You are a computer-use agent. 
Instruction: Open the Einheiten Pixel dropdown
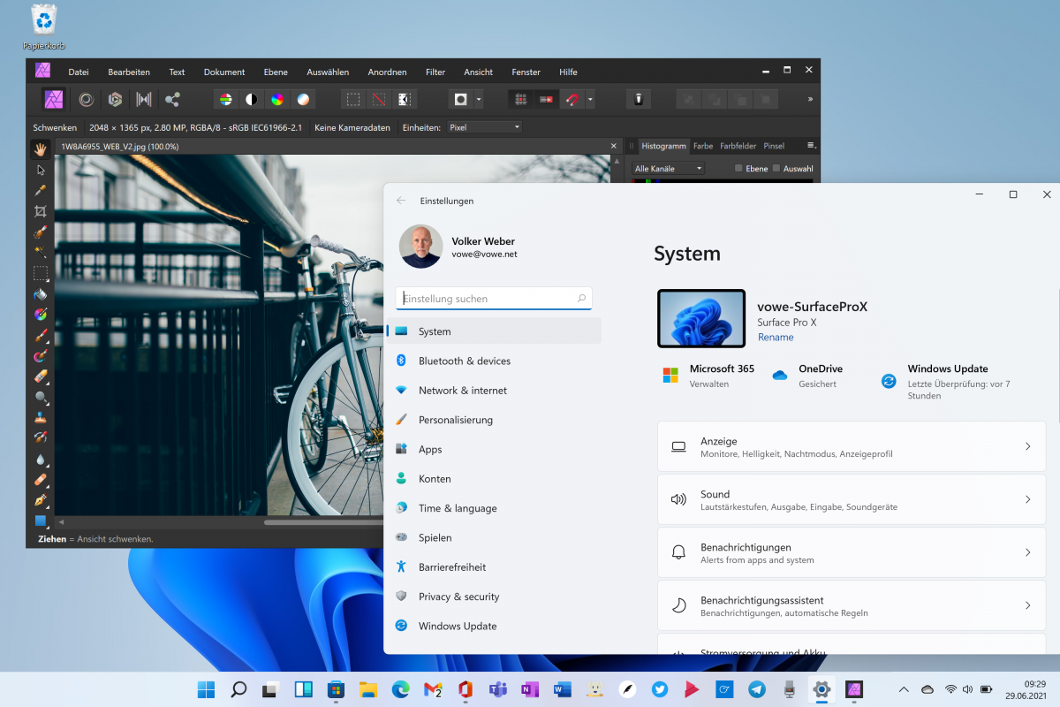(x=484, y=126)
